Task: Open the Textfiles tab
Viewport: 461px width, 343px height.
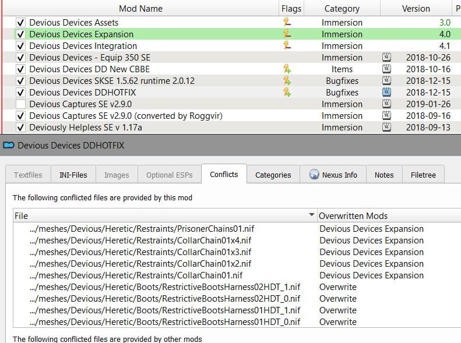Action: click(28, 175)
